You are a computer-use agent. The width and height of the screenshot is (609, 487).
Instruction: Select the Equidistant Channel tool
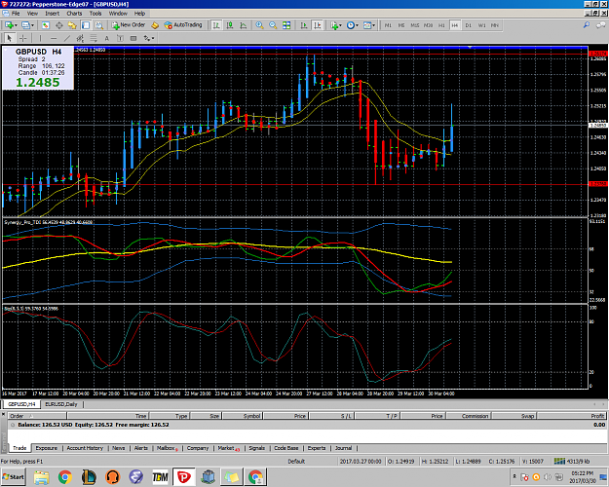pos(80,38)
